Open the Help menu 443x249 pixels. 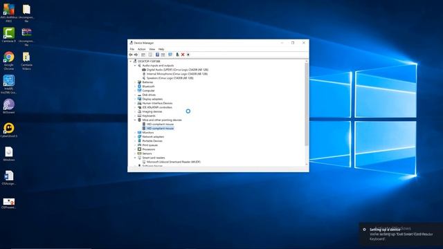click(x=161, y=49)
